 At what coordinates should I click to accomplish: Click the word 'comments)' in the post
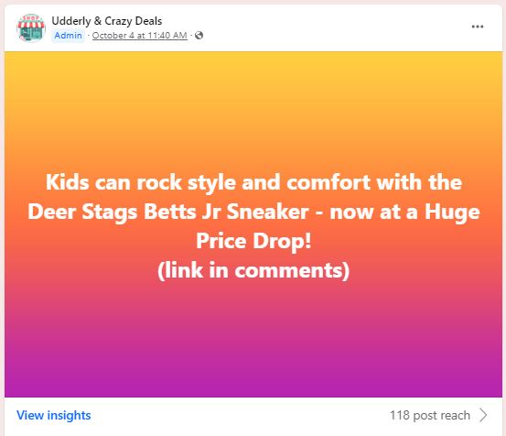click(x=292, y=270)
